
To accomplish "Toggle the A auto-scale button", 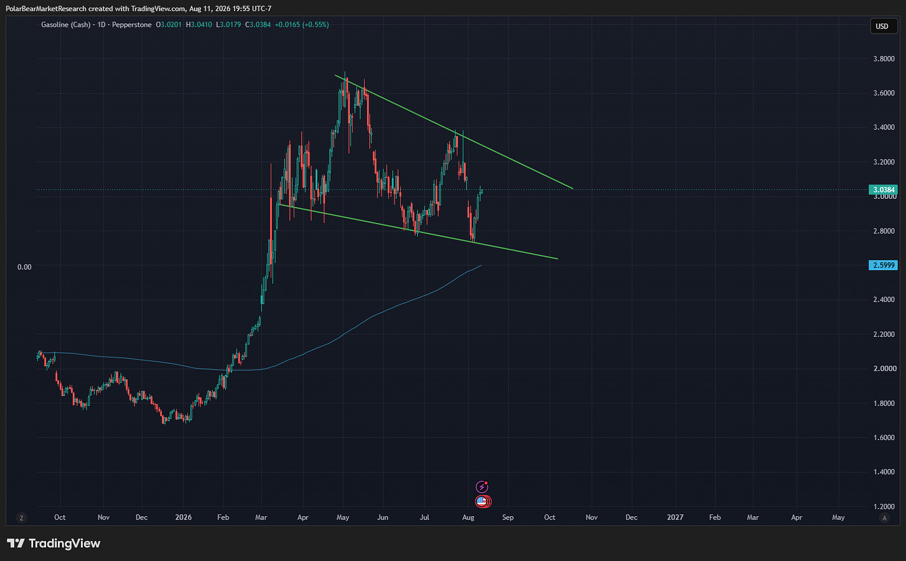I will [884, 518].
